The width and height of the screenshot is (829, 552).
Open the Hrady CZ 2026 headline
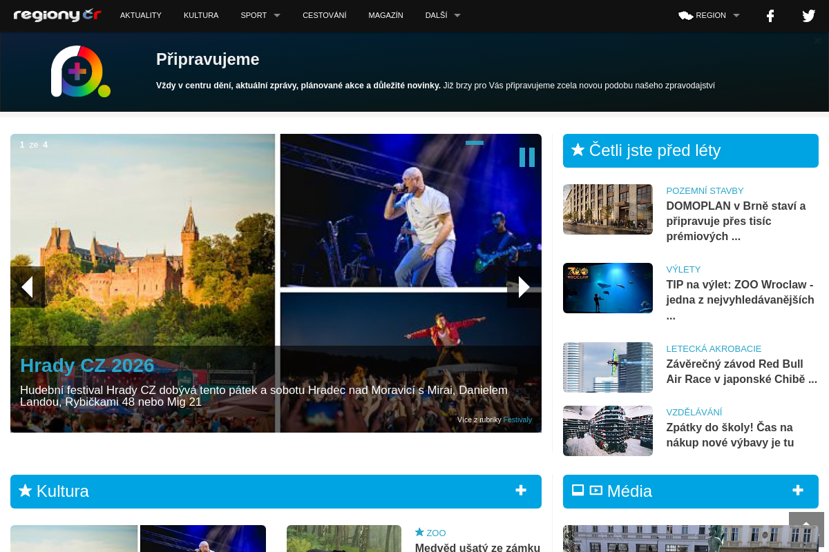87,365
